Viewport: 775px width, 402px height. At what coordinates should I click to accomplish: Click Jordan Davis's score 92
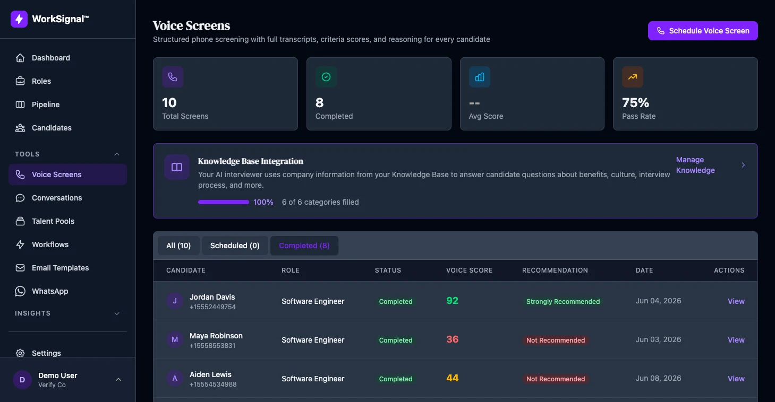[452, 301]
